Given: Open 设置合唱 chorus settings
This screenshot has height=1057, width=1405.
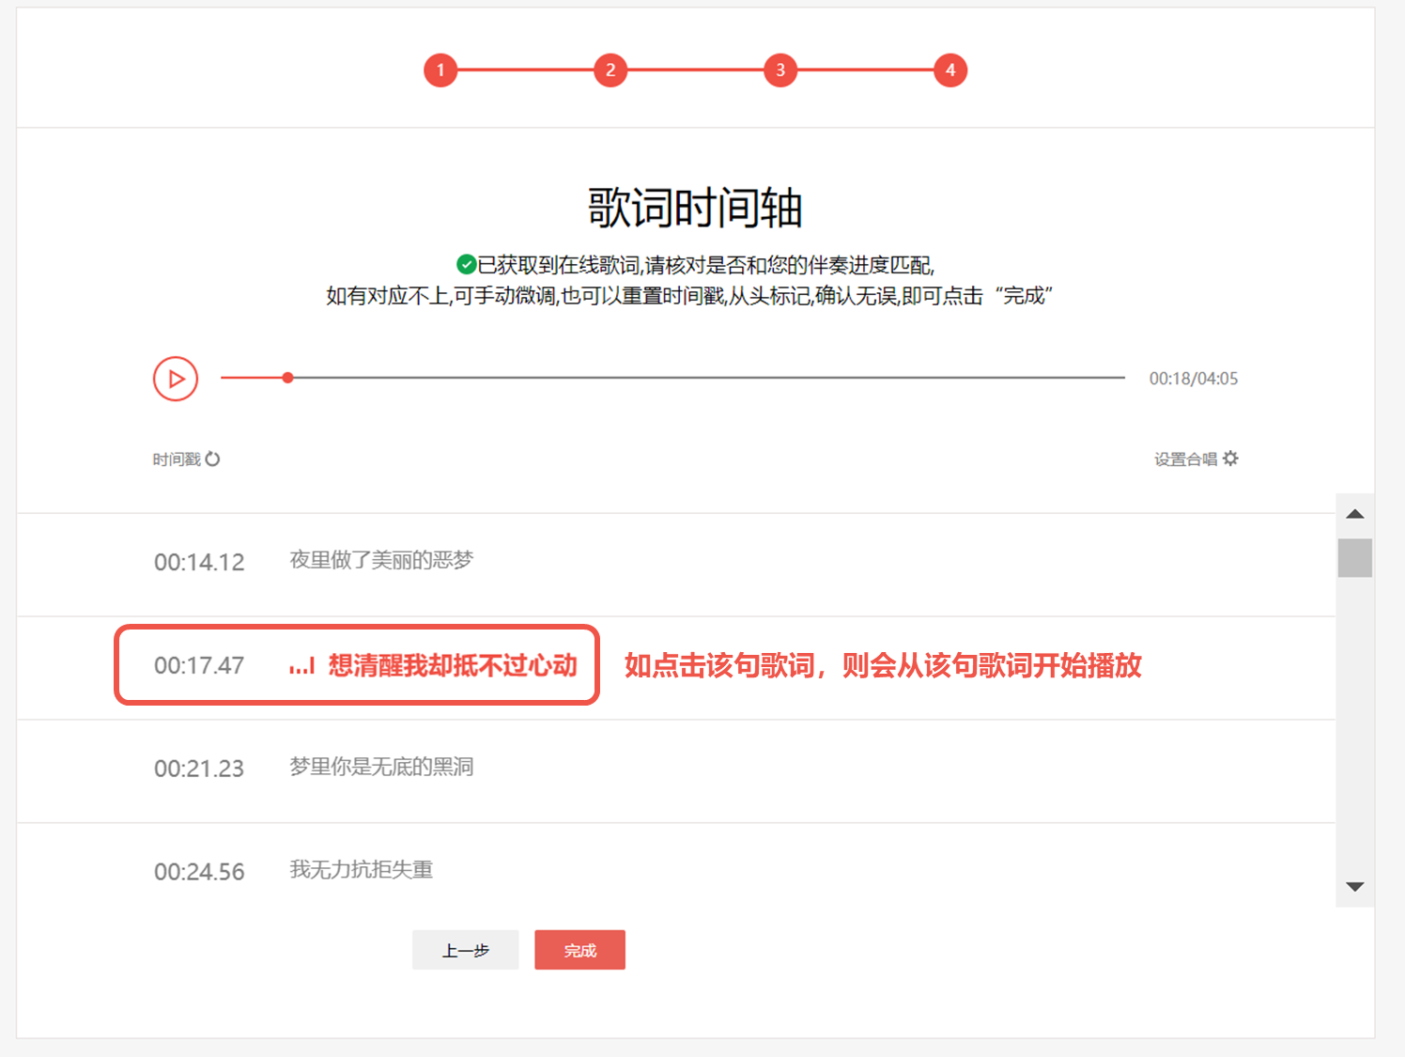Looking at the screenshot, I should [x=1185, y=459].
